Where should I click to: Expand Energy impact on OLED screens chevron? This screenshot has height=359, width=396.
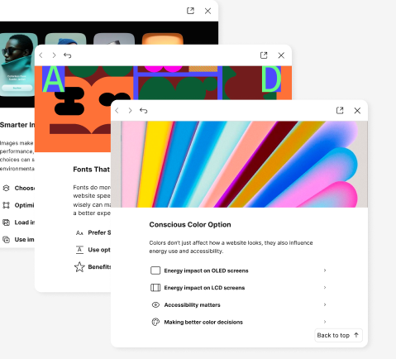coord(325,270)
